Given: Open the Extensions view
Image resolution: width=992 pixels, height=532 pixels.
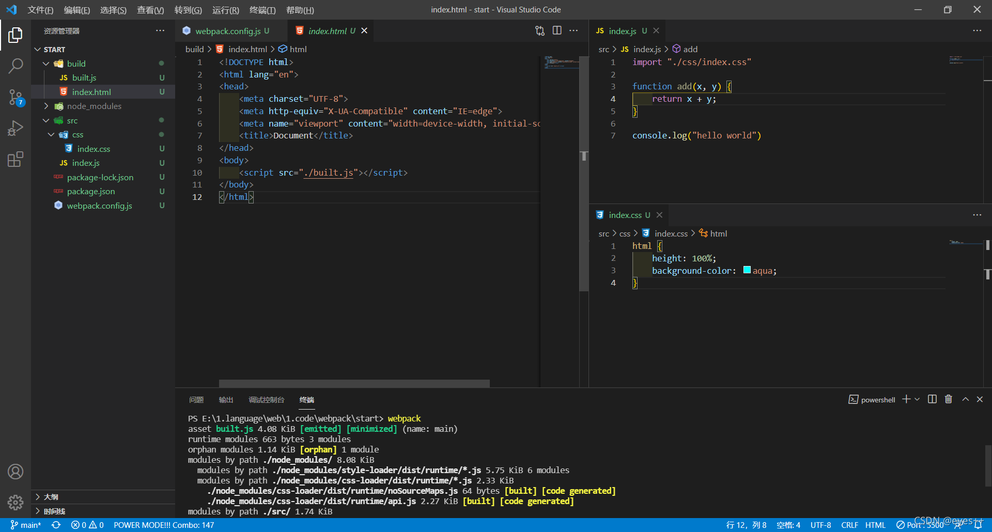Looking at the screenshot, I should tap(16, 159).
